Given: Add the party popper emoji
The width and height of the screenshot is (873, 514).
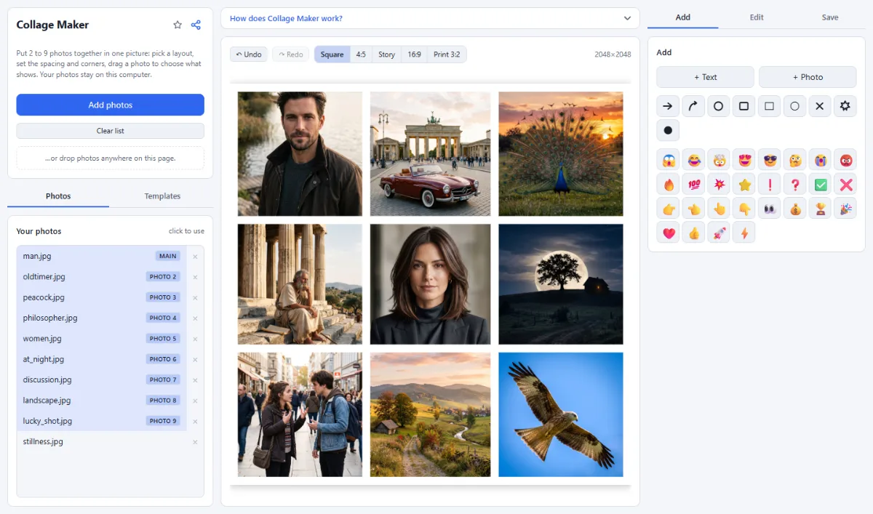Looking at the screenshot, I should coord(845,209).
